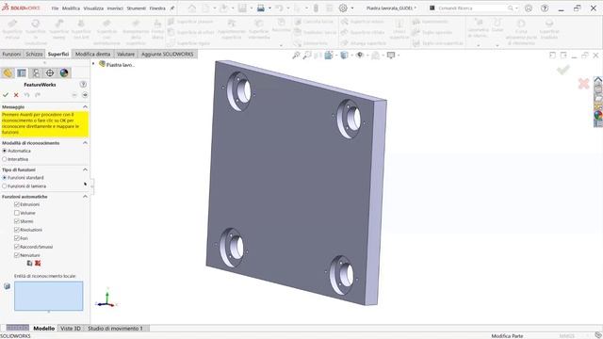Image resolution: width=603 pixels, height=339 pixels.
Task: Click the user login icon in the title bar
Action: (x=529, y=8)
